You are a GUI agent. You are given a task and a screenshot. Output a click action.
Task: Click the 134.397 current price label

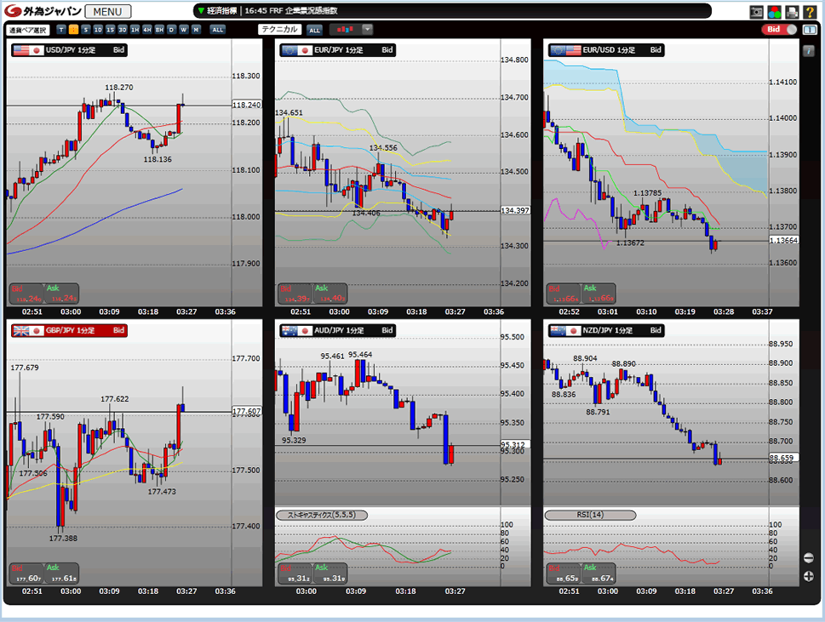pyautogui.click(x=515, y=211)
